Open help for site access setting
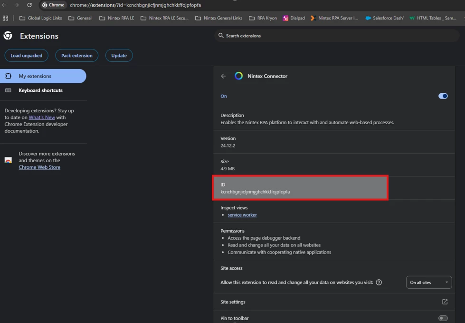This screenshot has width=465, height=323. (x=379, y=283)
